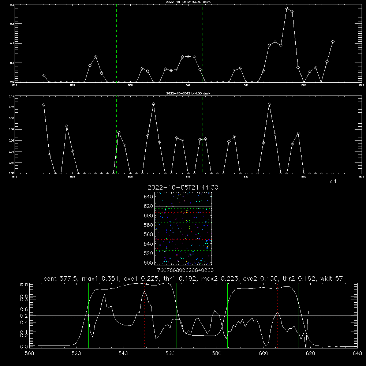Click the orange dashed center line in bottom plot

coord(211,315)
